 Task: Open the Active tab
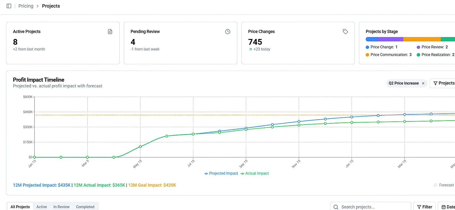42,207
